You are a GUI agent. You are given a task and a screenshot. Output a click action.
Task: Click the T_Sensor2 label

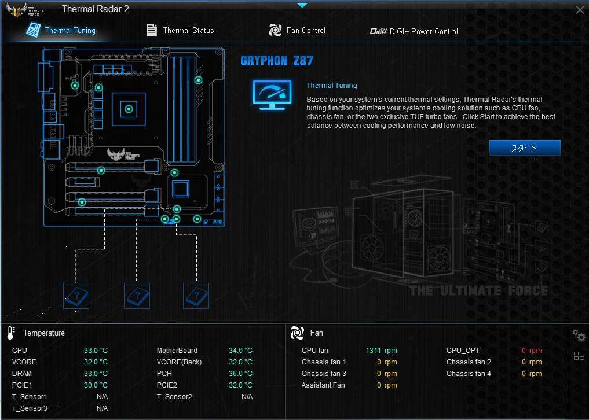pyautogui.click(x=174, y=397)
